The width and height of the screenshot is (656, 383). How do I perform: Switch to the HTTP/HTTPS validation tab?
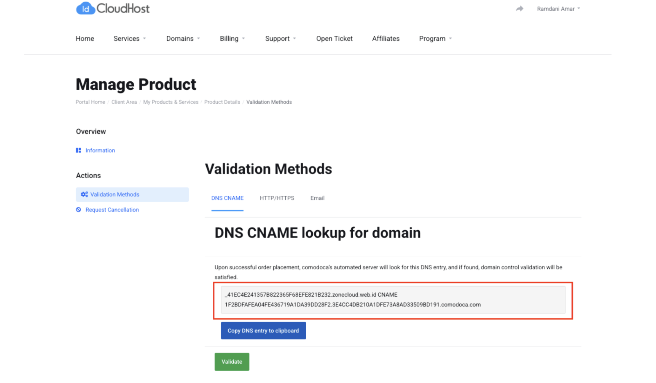coord(277,198)
